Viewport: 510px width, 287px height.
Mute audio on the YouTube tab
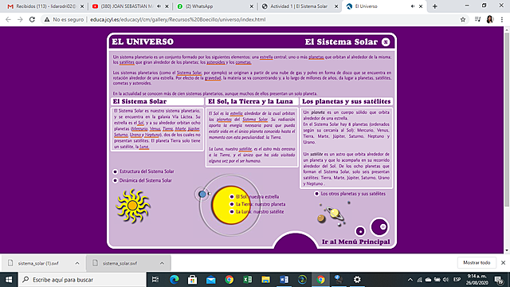pos(159,6)
